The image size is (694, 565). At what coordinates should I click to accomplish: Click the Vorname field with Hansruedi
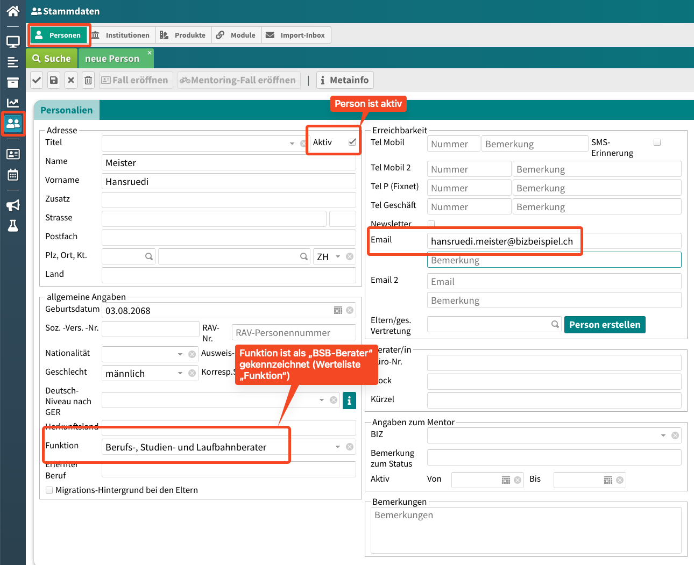229,181
